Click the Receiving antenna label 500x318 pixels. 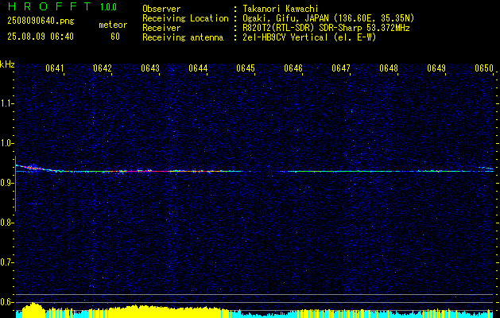[183, 37]
